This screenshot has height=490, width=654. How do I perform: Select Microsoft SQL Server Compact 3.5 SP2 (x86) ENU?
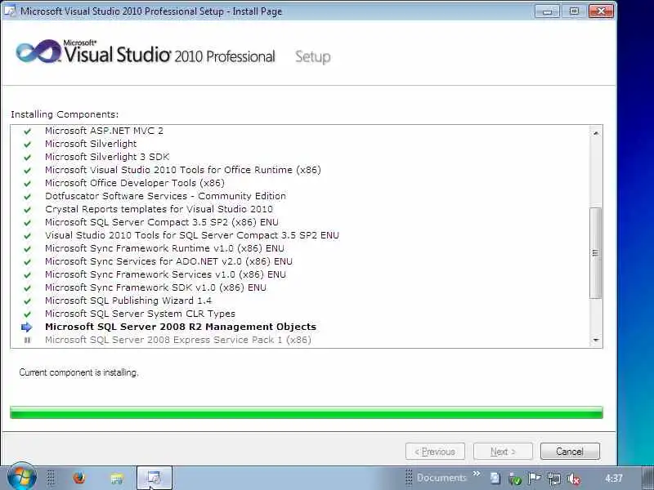coord(161,222)
